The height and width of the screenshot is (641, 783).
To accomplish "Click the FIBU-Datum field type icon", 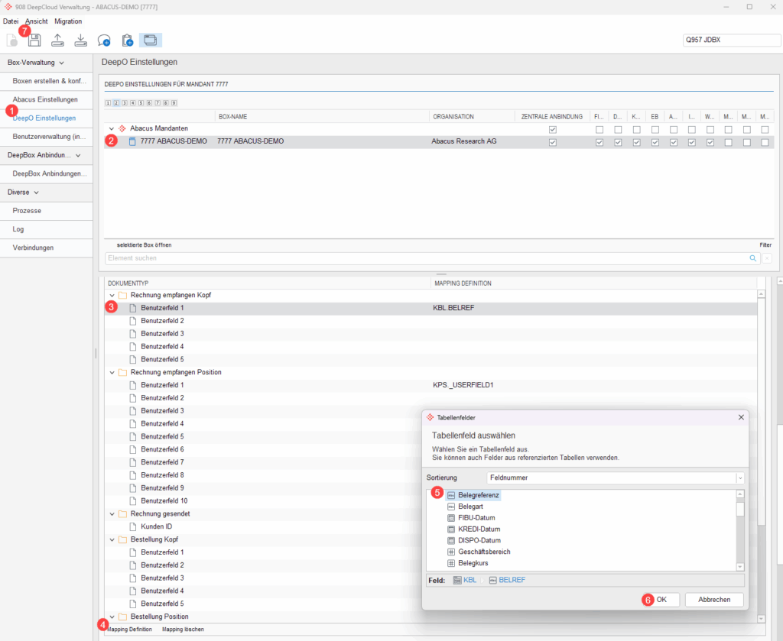I will [x=451, y=518].
